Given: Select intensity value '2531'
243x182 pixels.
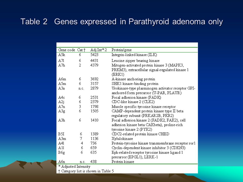Looking at the screenshot, I should tap(94, 98).
